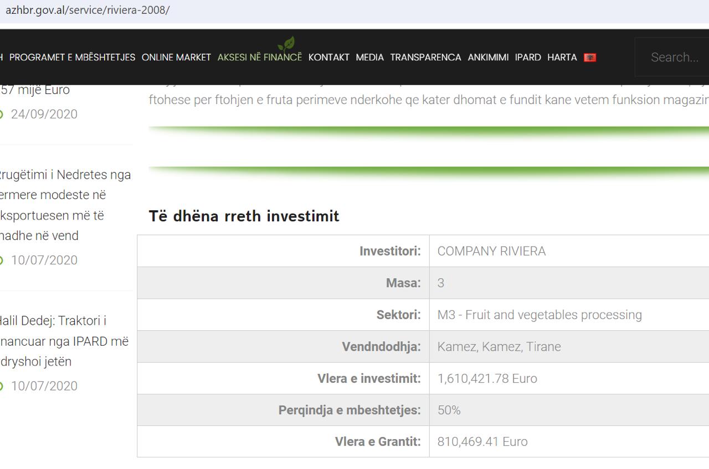Screen dimensions: 709x469
Task: Open the HARTA page
Action: 562,57
